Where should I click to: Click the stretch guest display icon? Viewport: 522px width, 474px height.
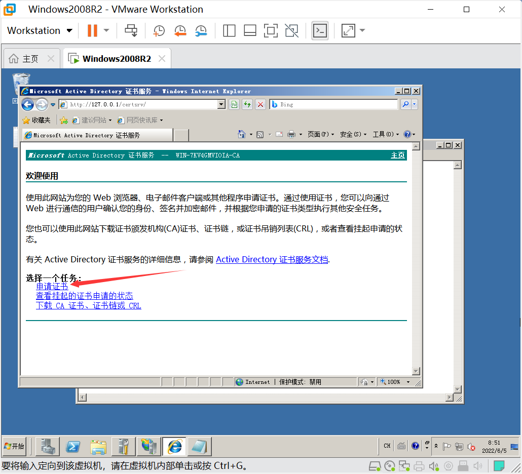pyautogui.click(x=348, y=30)
